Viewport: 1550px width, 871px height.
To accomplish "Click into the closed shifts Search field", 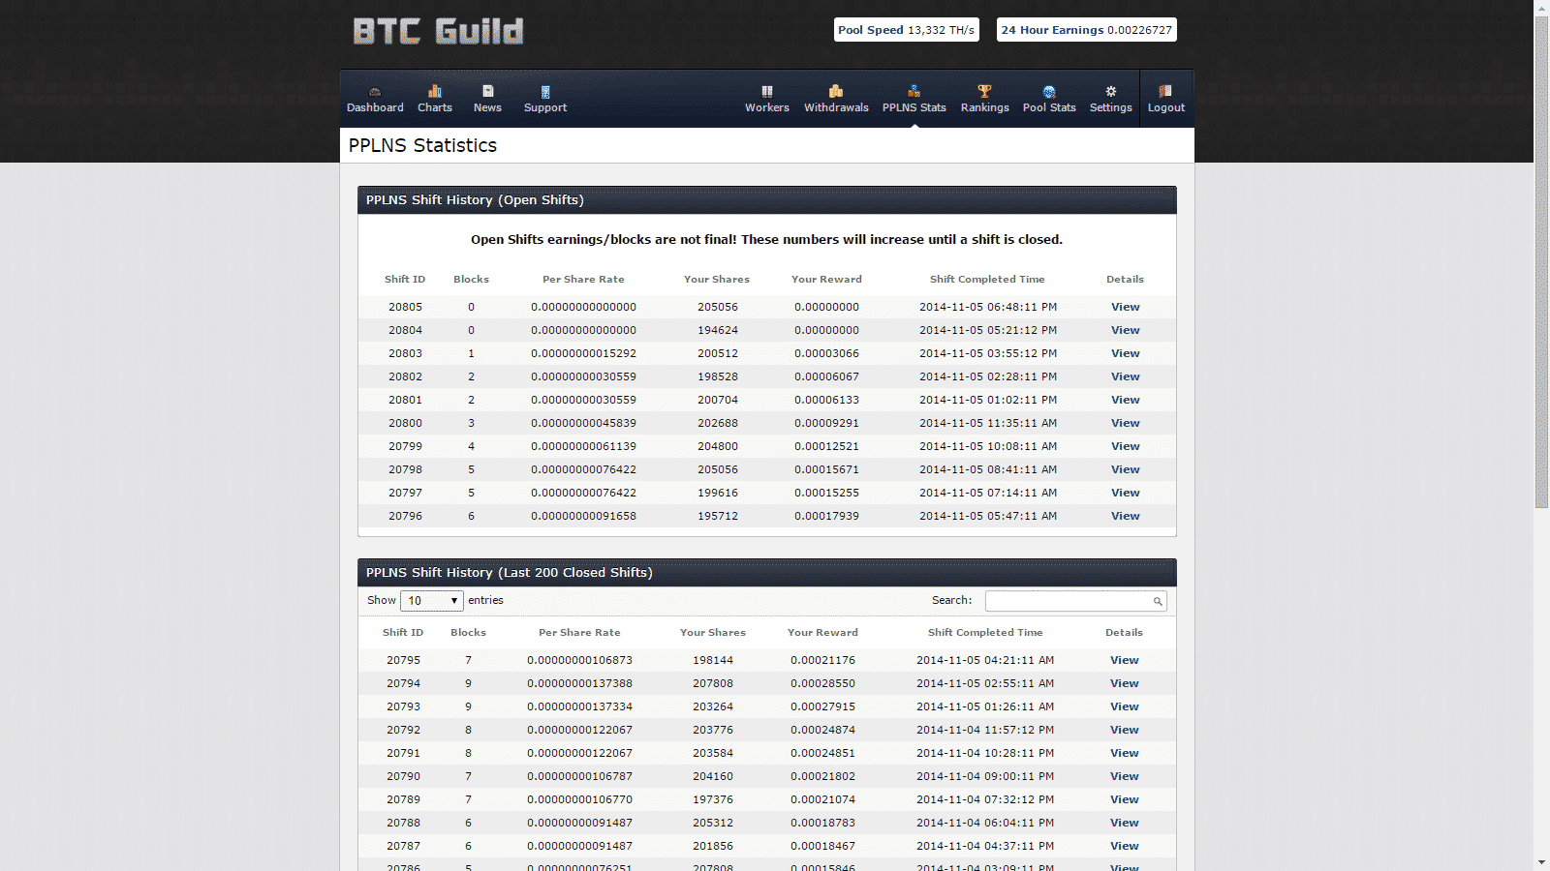I will 1075,601.
